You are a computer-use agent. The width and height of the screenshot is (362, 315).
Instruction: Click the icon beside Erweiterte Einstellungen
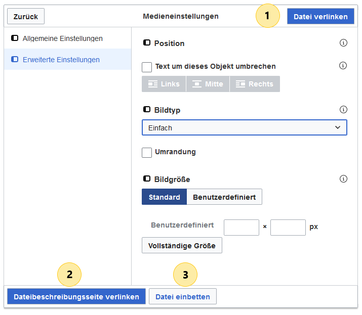15,59
